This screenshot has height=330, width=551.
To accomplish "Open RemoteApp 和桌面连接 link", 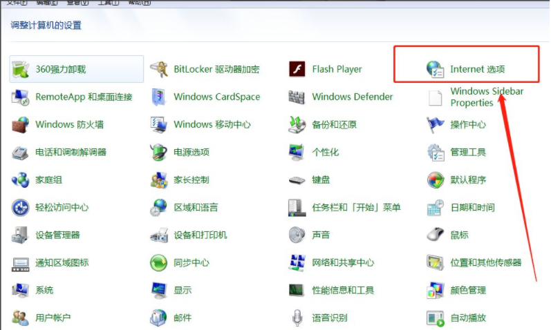I will [x=84, y=97].
